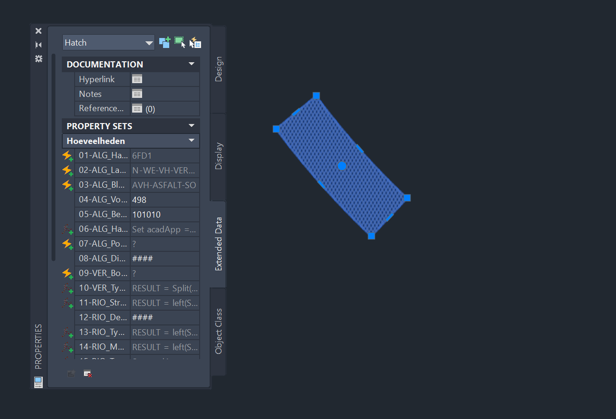Viewport: 616px width, 419px height.
Task: Click the lightning icon beside 07-ALG_Po
Action: tap(67, 244)
